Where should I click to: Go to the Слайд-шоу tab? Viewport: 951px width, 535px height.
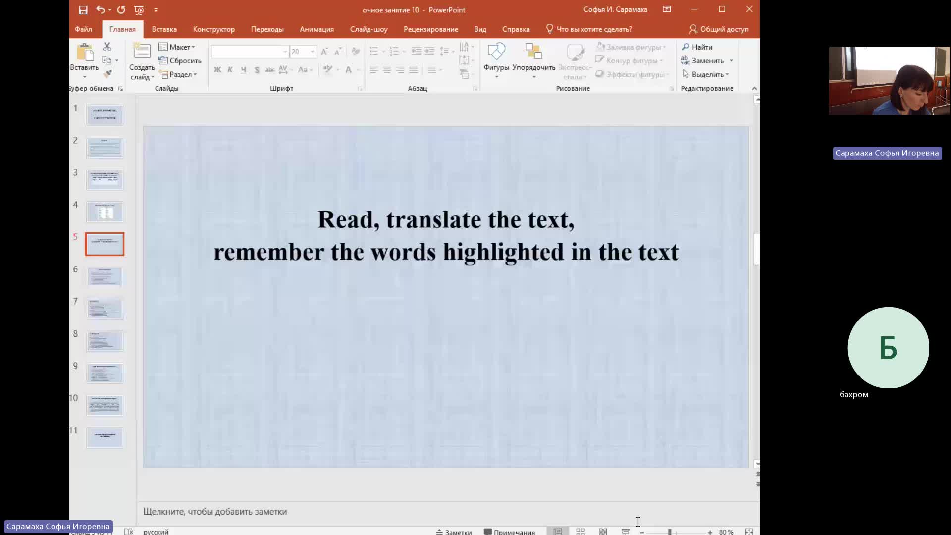click(369, 29)
